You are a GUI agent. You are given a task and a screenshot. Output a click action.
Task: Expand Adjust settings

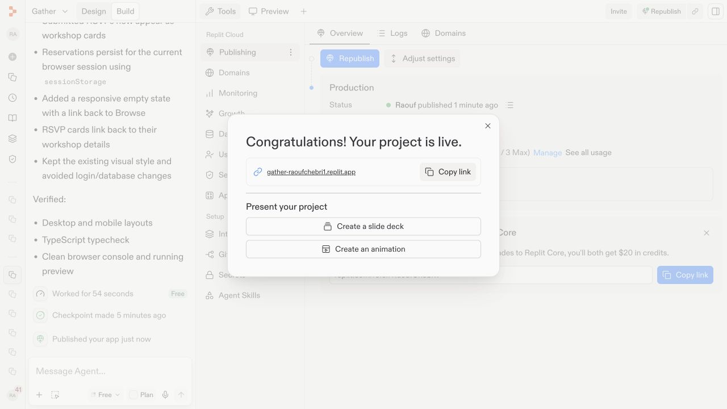tap(423, 59)
